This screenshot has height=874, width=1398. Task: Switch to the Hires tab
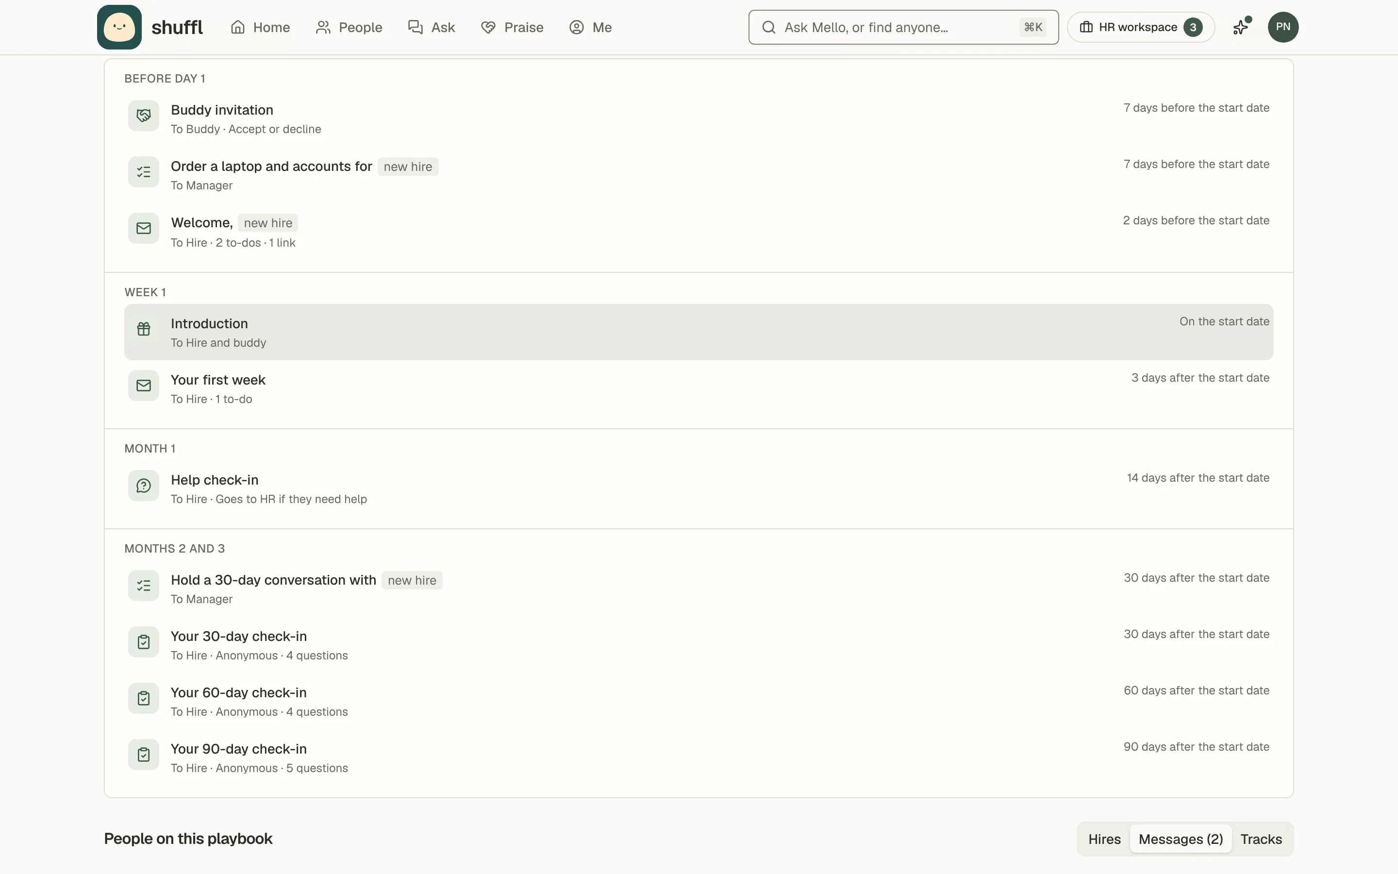[x=1104, y=839]
